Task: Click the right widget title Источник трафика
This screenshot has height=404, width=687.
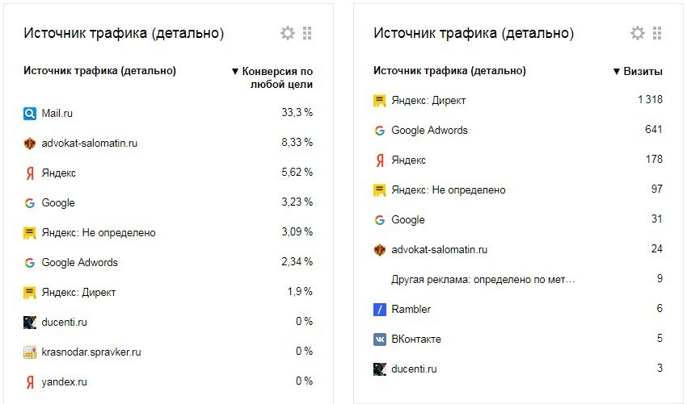Action: point(474,33)
